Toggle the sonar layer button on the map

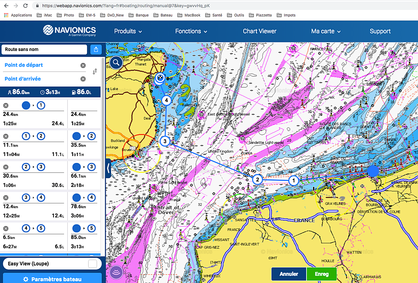coord(116,272)
